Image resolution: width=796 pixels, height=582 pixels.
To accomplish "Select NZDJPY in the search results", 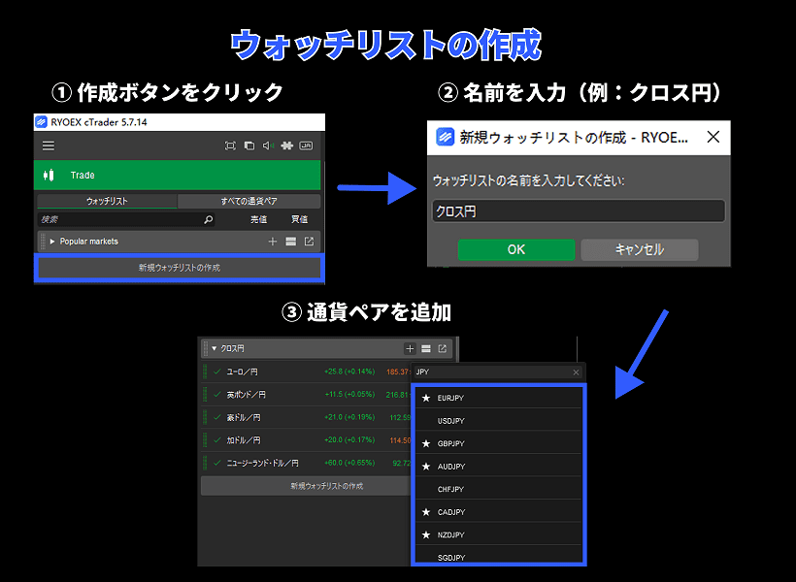I will coord(499,535).
